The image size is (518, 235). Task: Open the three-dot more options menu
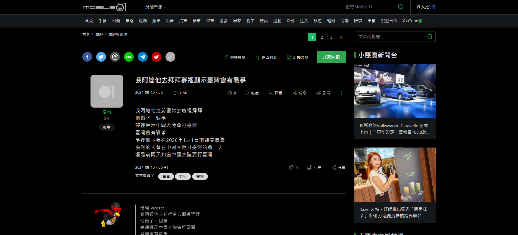[341, 93]
